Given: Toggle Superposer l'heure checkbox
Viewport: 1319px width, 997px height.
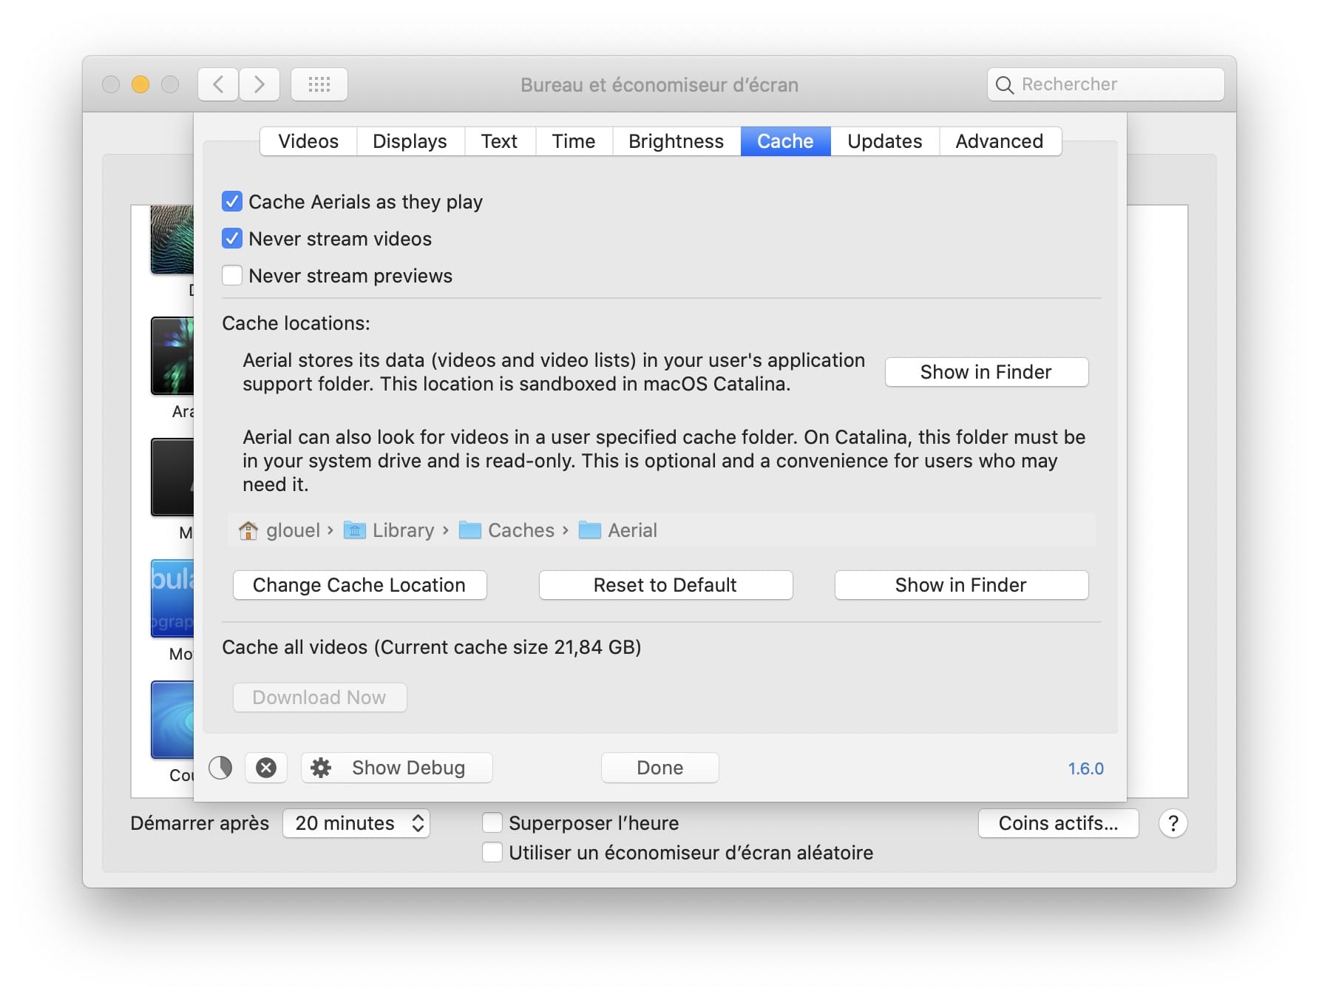Looking at the screenshot, I should point(492,822).
